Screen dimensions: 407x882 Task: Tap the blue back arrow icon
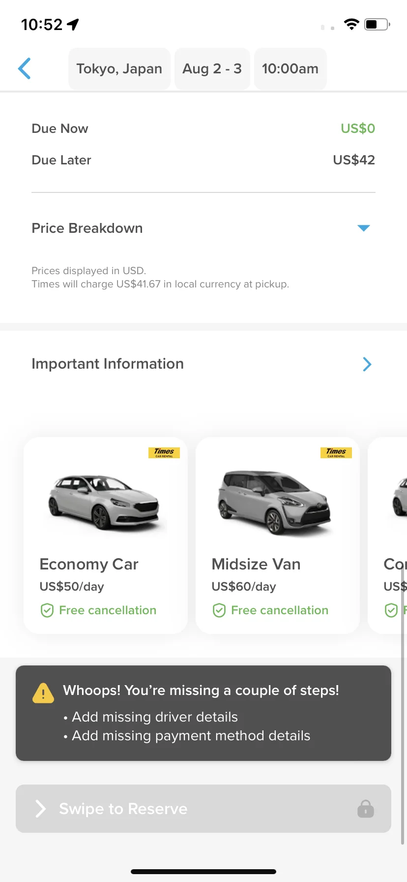tap(25, 68)
